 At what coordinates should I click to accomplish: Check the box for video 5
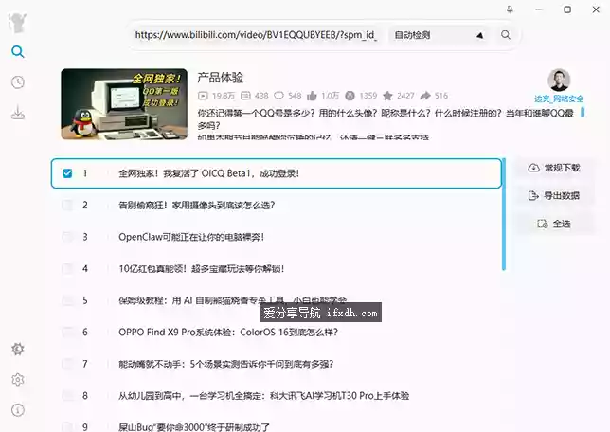tap(67, 300)
